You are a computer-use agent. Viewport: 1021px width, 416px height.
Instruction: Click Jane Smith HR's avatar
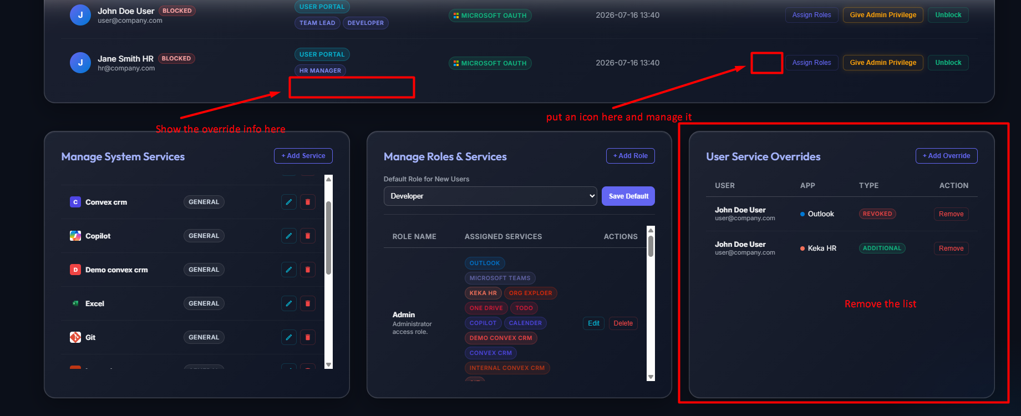(x=80, y=63)
